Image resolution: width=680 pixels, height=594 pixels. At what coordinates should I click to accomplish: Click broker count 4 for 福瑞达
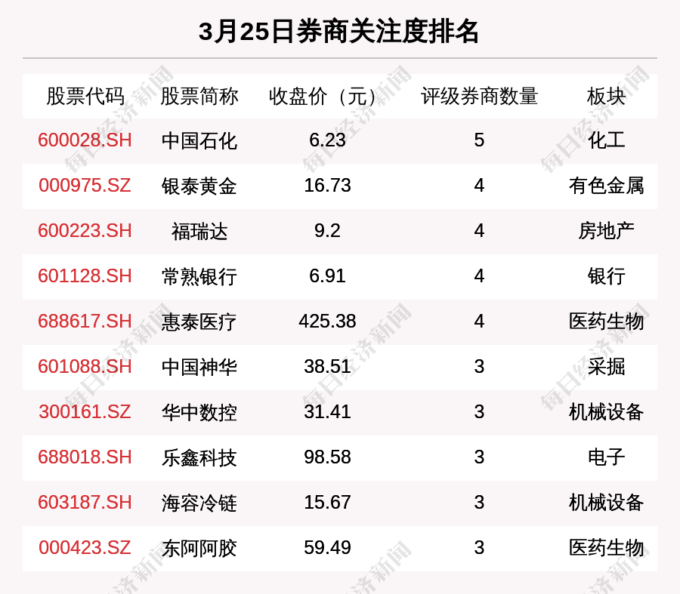(479, 231)
